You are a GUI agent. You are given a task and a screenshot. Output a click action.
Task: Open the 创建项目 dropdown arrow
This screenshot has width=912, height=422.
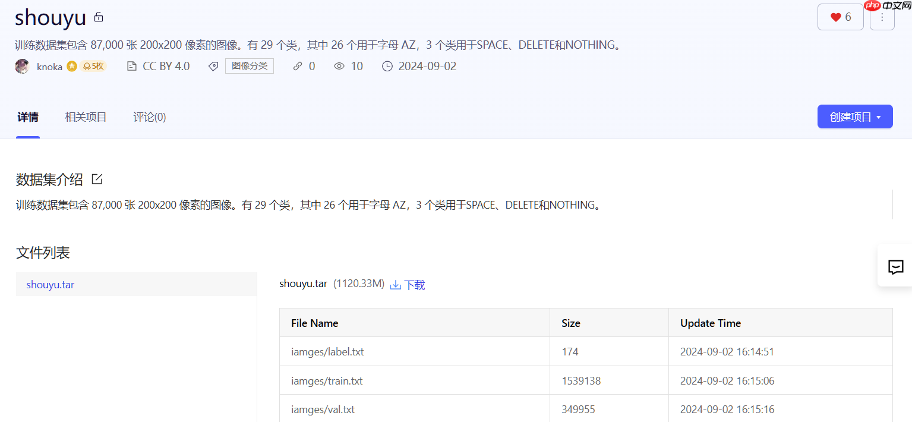(x=878, y=116)
